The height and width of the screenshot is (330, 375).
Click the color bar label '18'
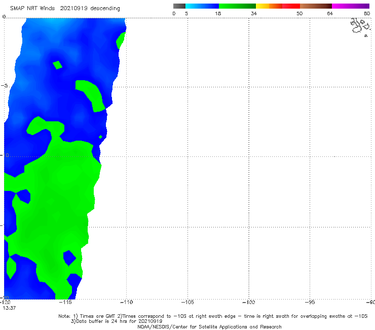[218, 14]
